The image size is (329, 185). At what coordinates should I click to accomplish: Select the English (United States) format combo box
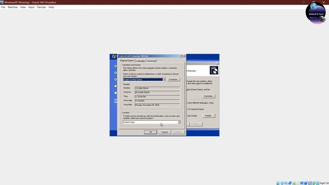coord(144,80)
